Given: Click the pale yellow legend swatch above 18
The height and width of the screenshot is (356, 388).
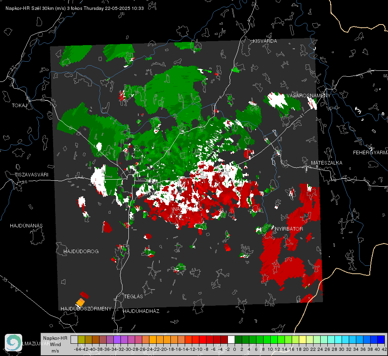Looking at the screenshot, I should tap(302, 339).
